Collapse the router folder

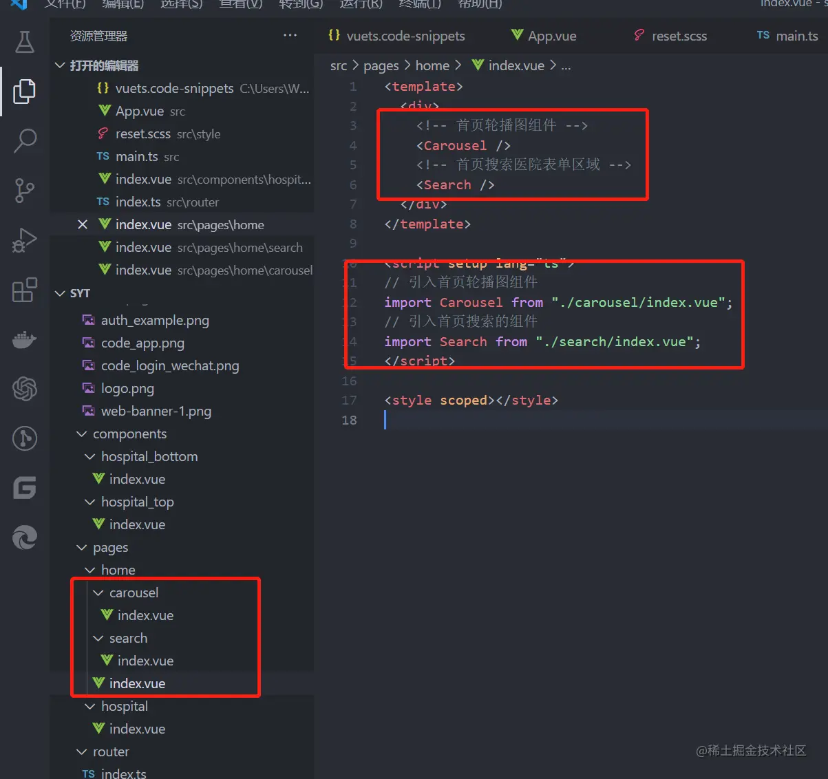tap(81, 751)
